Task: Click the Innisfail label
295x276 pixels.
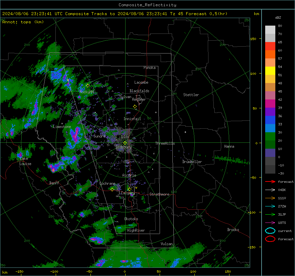Action: coord(132,119)
